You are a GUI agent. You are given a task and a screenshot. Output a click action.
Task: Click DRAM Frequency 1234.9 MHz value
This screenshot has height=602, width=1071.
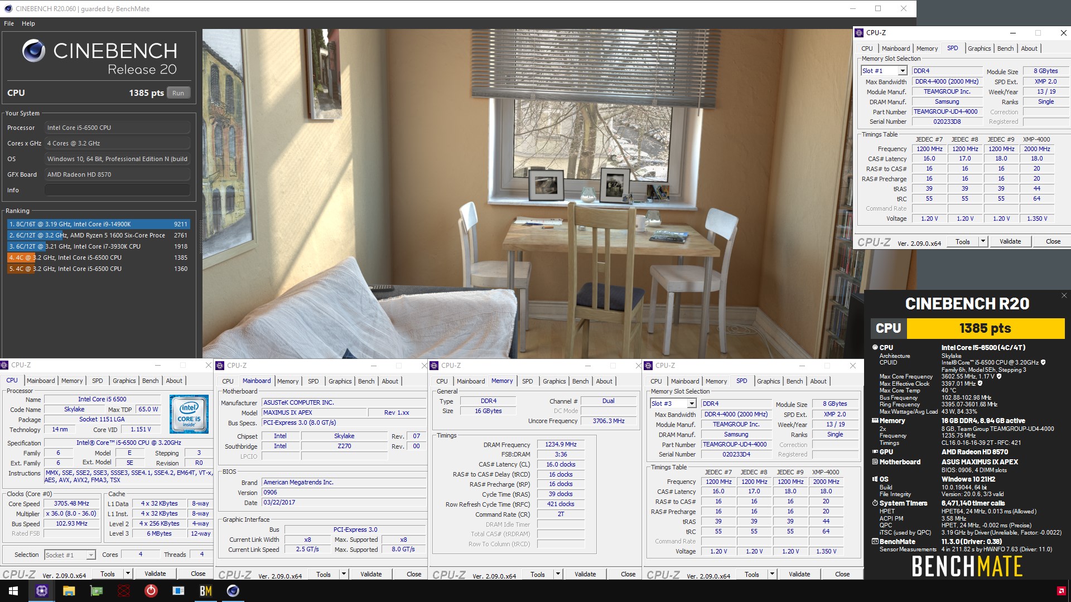coord(561,444)
